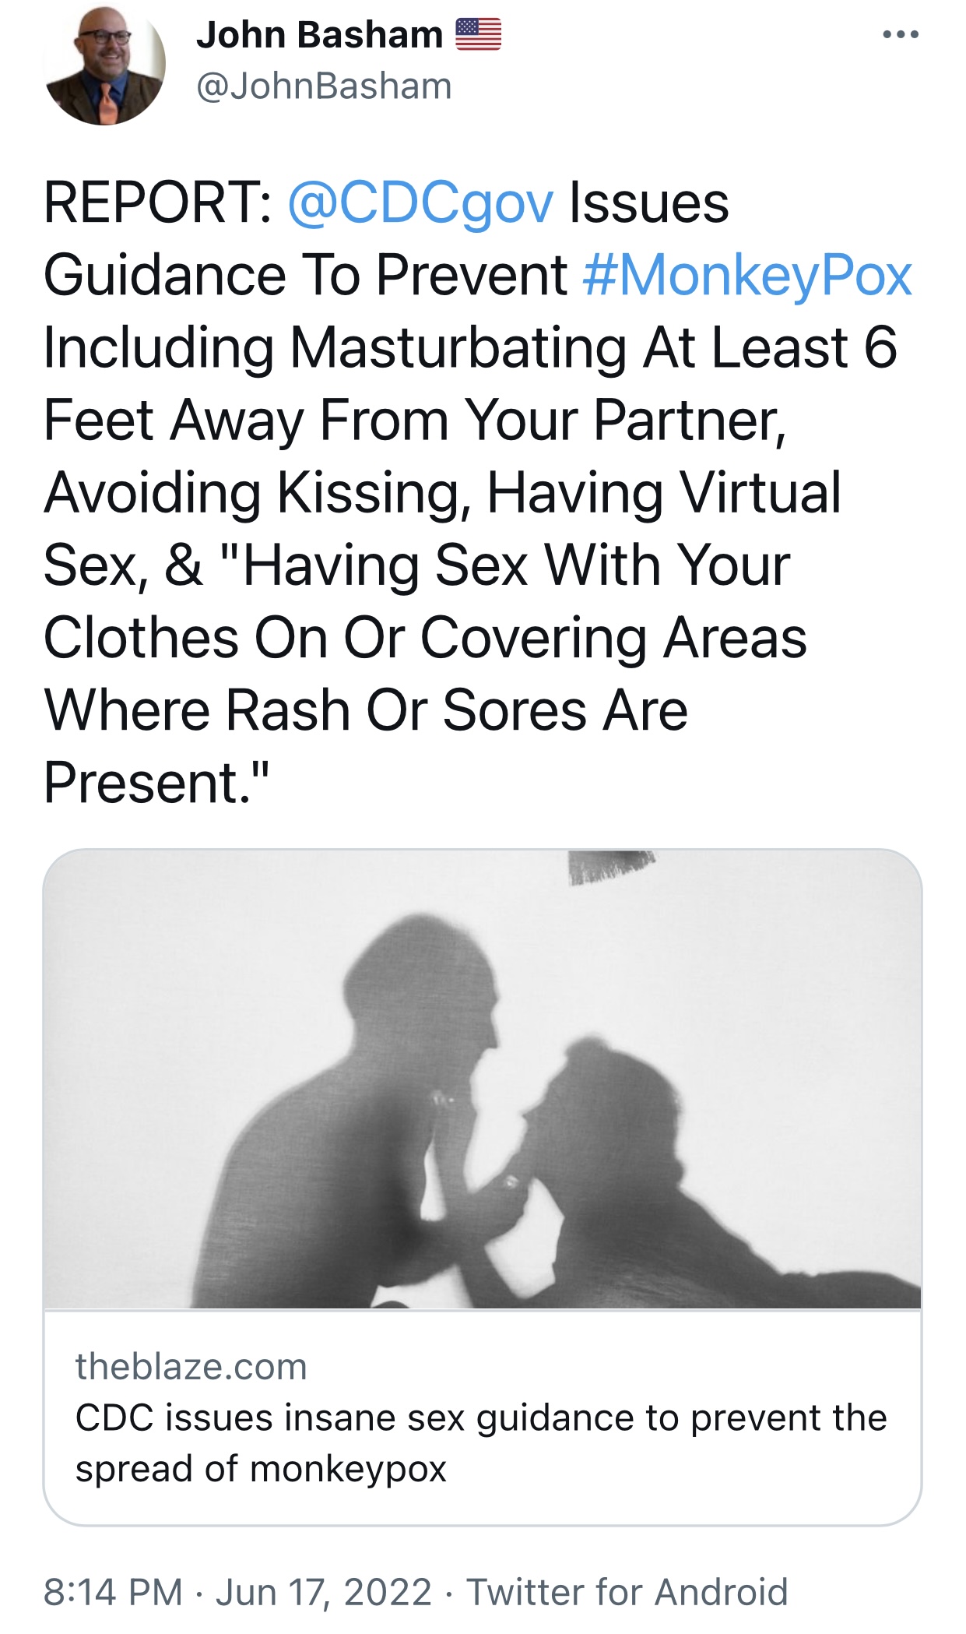Click the 8:14 PM timestamp
This screenshot has width=966, height=1634.
(x=113, y=1592)
